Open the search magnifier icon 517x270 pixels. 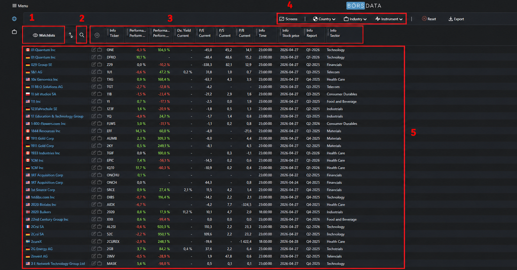coord(82,35)
